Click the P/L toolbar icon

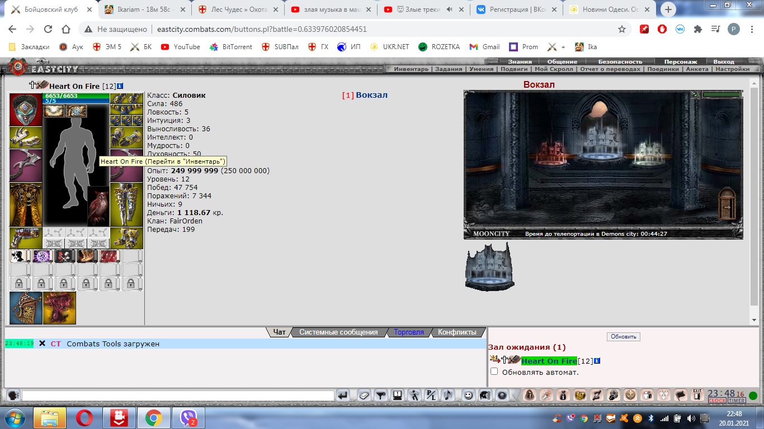pyautogui.click(x=431, y=395)
